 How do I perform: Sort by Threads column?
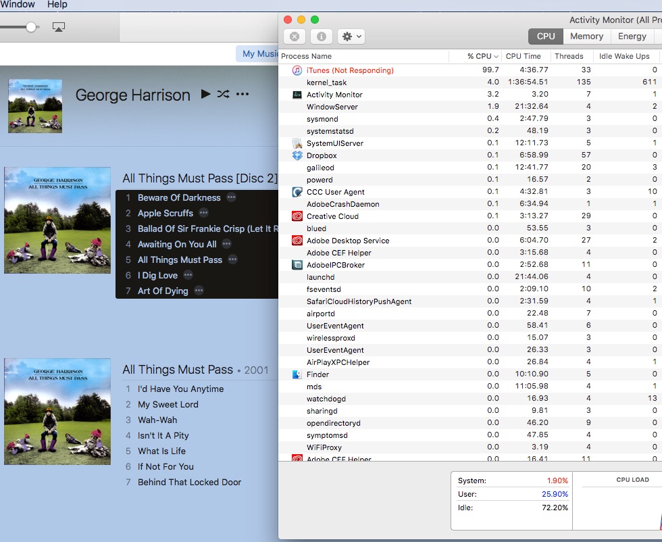[571, 56]
